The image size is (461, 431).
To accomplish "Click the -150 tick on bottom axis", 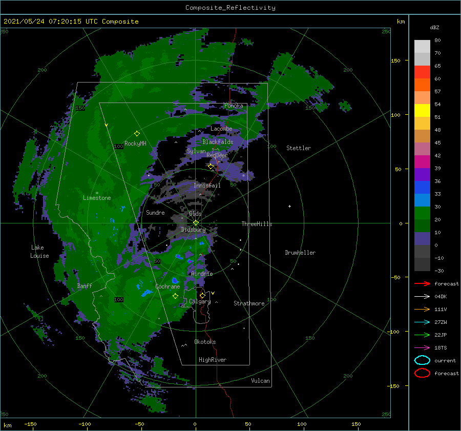I will 30,424.
